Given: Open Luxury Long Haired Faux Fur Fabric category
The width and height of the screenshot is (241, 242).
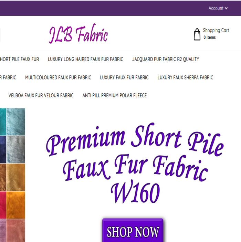Looking at the screenshot, I should pyautogui.click(x=85, y=59).
